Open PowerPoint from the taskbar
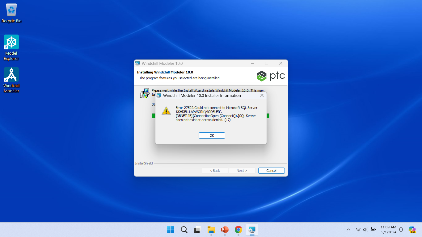Screen dimensions: 422x237 coord(225,230)
